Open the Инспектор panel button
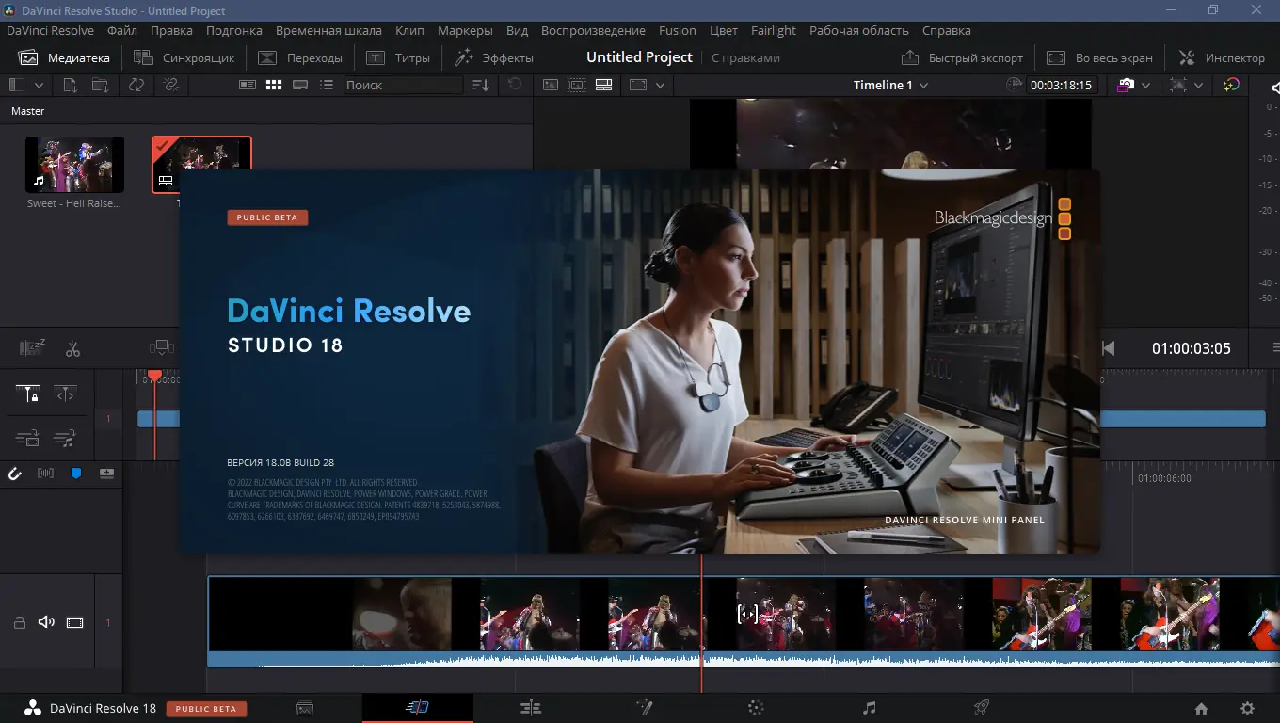The width and height of the screenshot is (1280, 723). 1222,57
